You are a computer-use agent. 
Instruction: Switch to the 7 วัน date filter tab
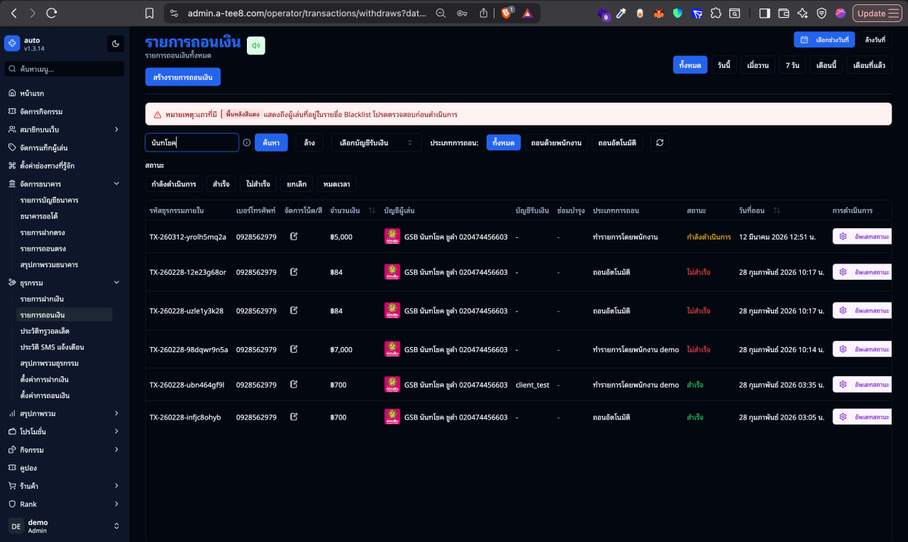click(x=792, y=64)
